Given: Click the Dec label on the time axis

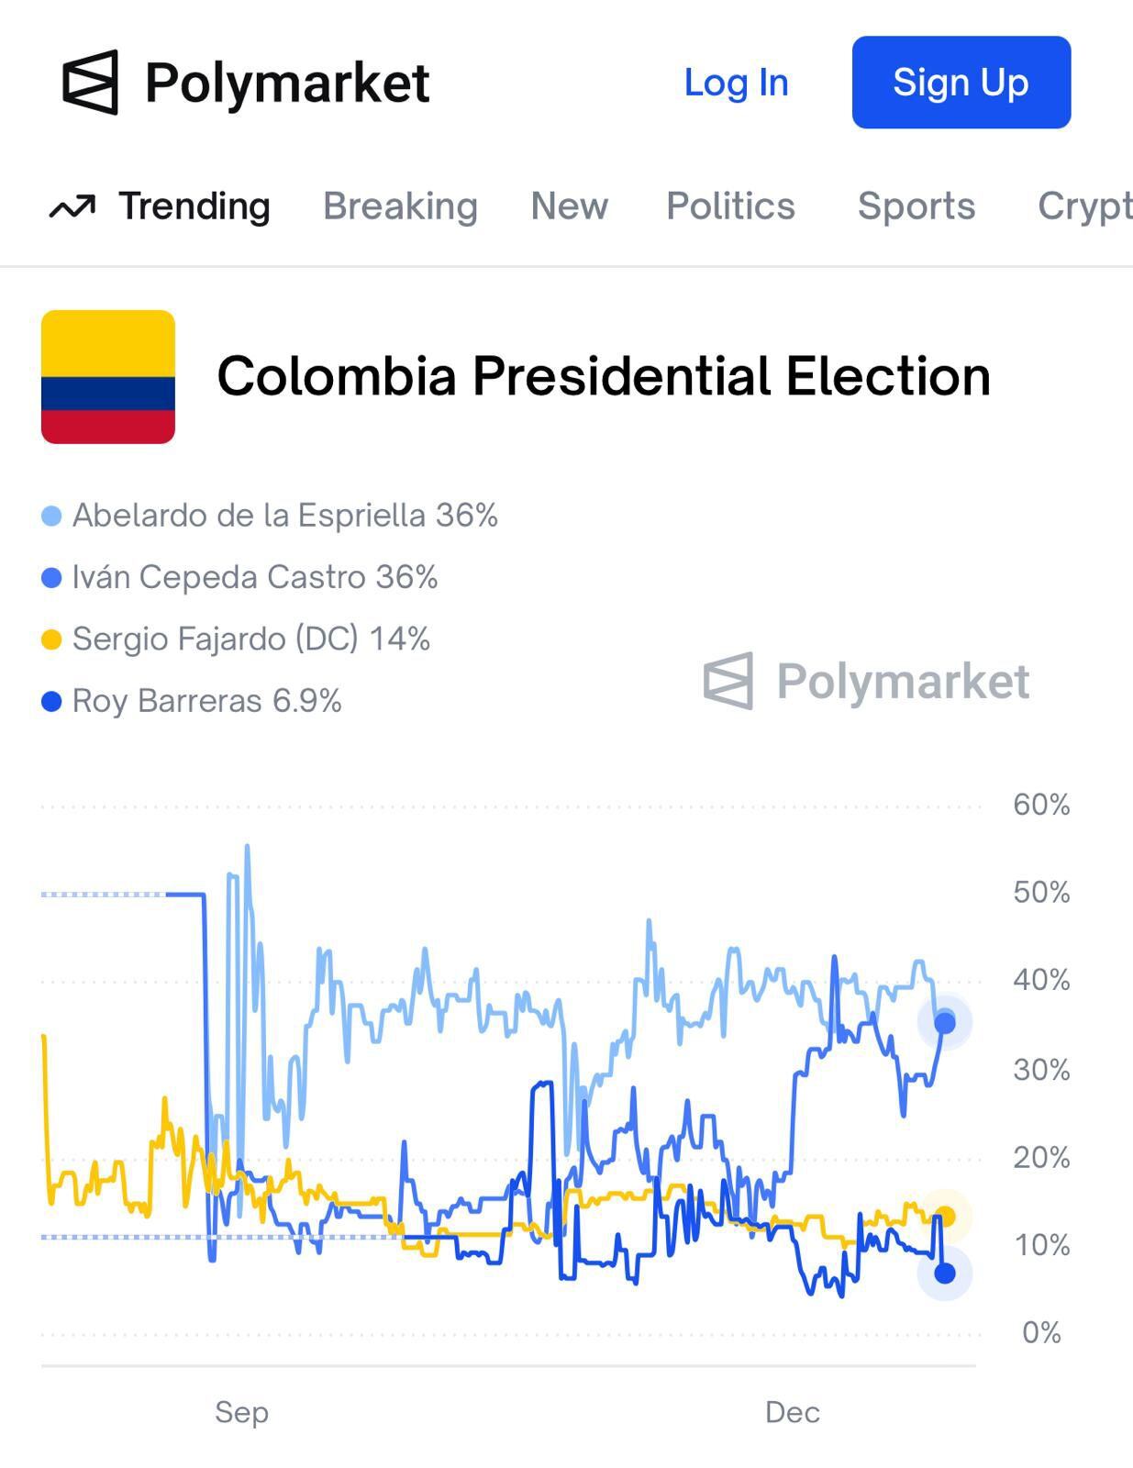Looking at the screenshot, I should point(793,1412).
